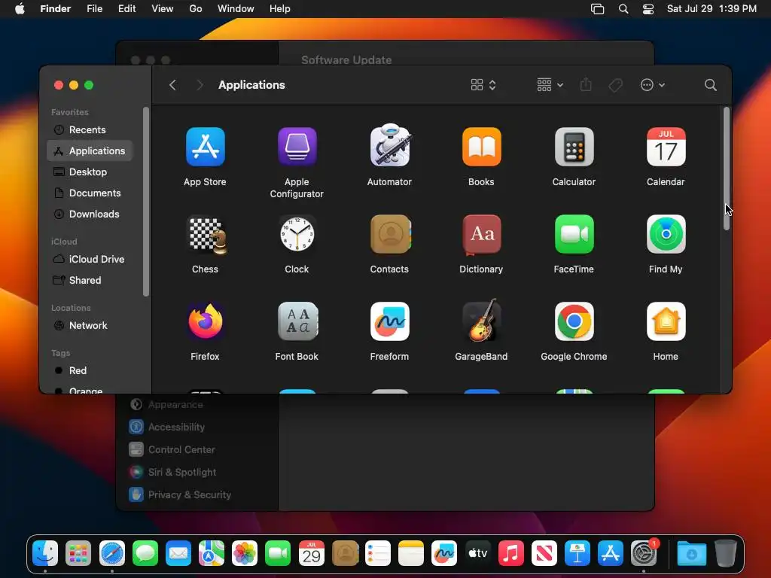
Task: Launch Music from the Dock
Action: [511, 553]
